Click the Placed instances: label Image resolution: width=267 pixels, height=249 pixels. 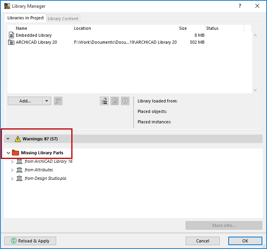click(x=154, y=122)
